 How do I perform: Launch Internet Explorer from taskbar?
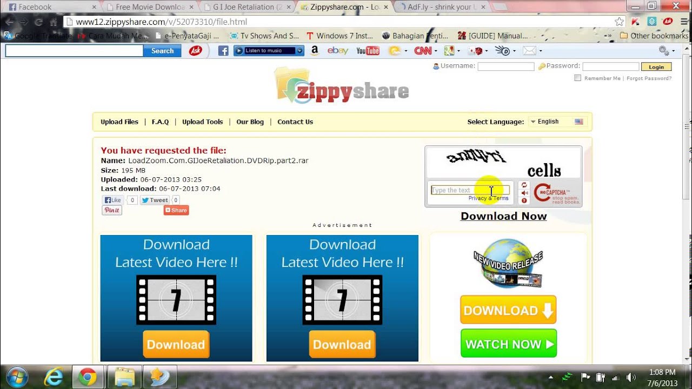click(53, 377)
